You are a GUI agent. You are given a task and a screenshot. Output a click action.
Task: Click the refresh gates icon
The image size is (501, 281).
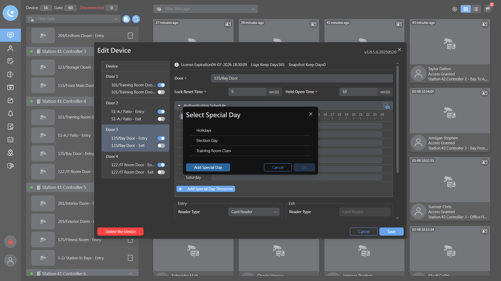pyautogui.click(x=136, y=19)
